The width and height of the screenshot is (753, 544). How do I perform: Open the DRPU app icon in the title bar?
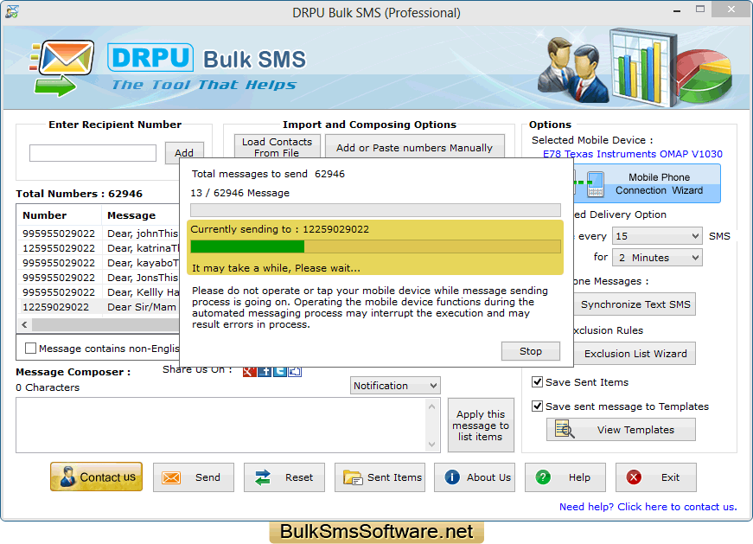click(12, 11)
